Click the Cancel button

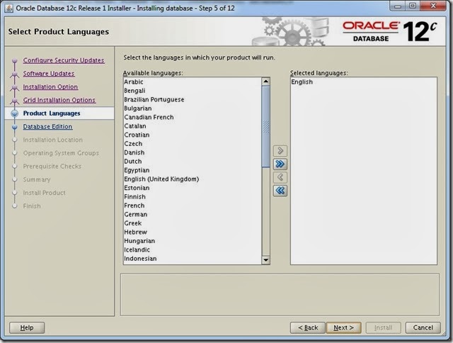(423, 327)
